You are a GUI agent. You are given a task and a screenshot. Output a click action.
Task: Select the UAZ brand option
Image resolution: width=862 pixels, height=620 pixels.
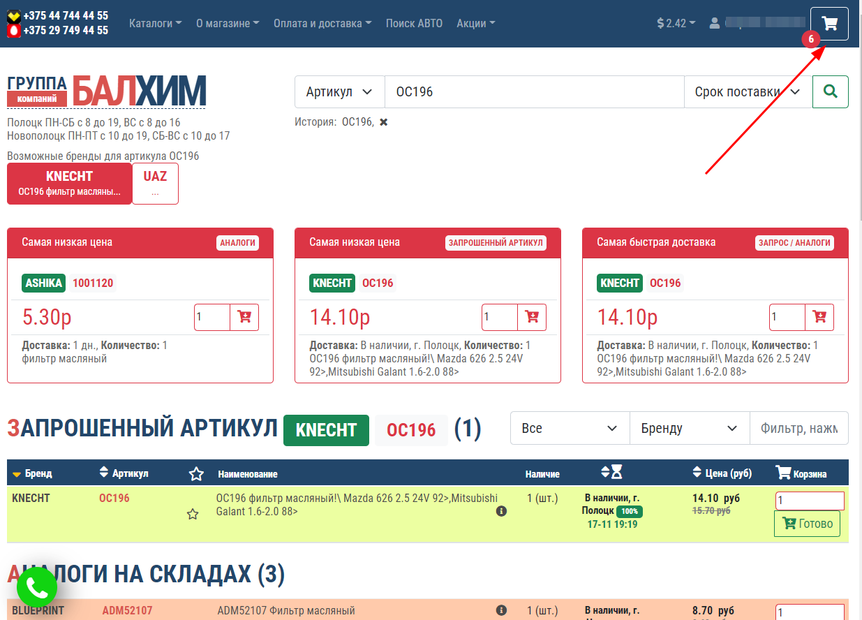[x=155, y=184]
